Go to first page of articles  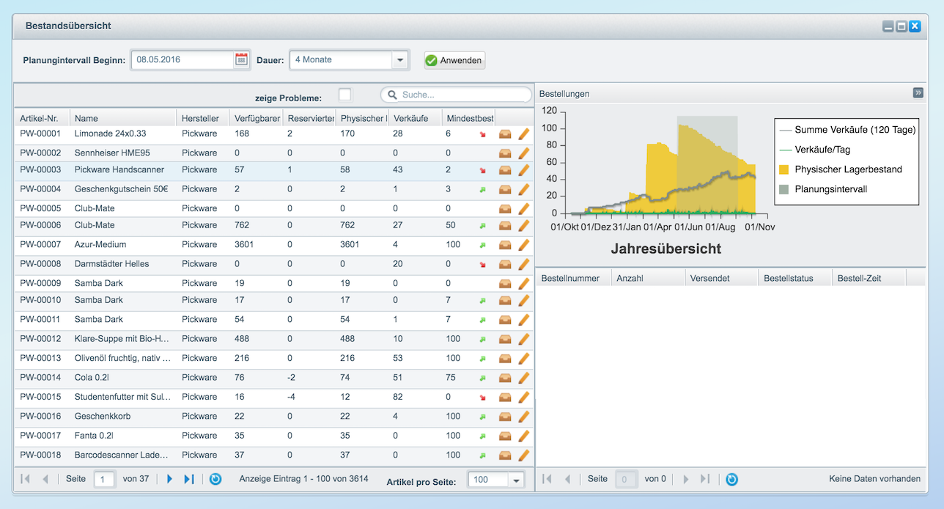coord(26,479)
